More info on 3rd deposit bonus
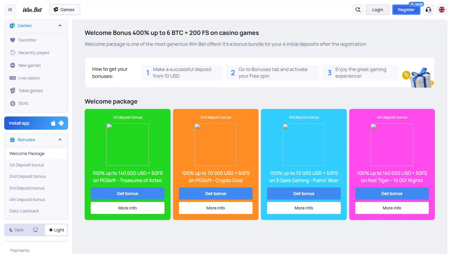 click(304, 208)
